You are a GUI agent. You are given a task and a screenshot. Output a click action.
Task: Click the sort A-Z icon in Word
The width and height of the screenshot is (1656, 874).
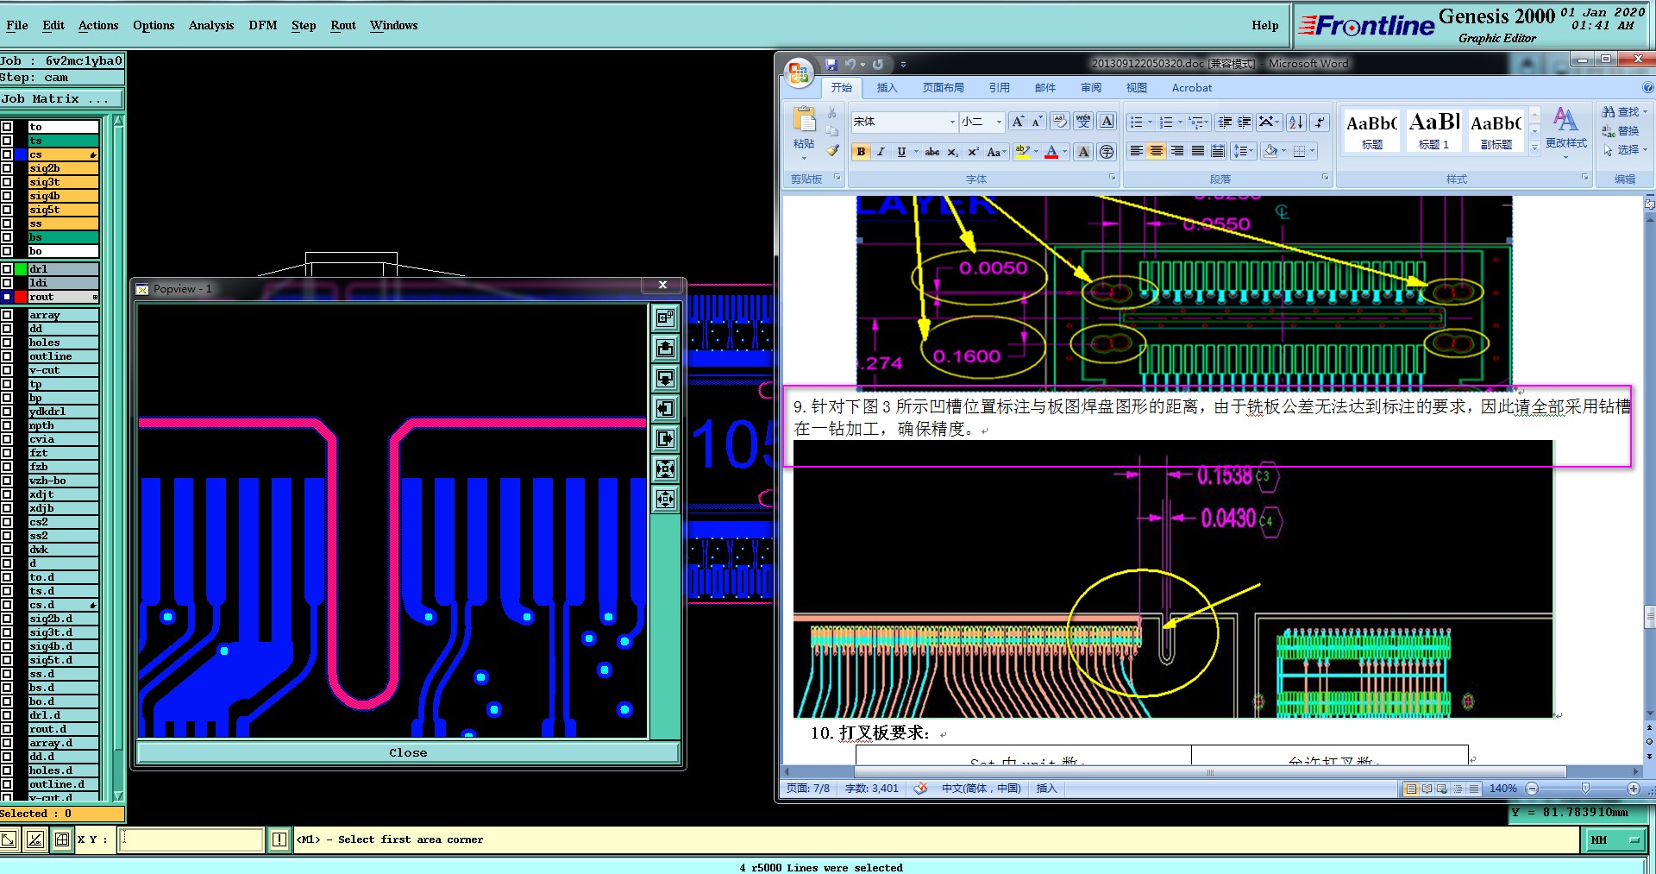click(1295, 123)
